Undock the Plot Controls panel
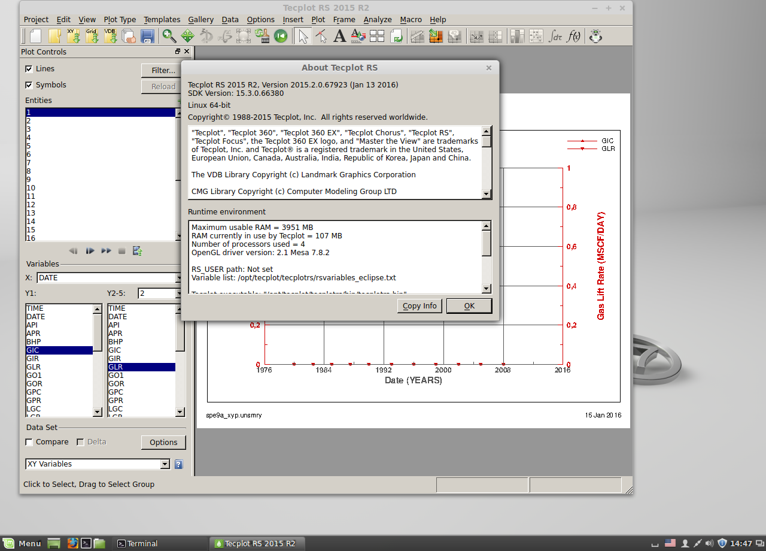 click(178, 52)
